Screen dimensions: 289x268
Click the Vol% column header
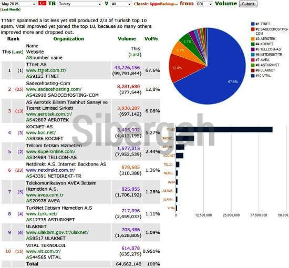tap(151, 39)
